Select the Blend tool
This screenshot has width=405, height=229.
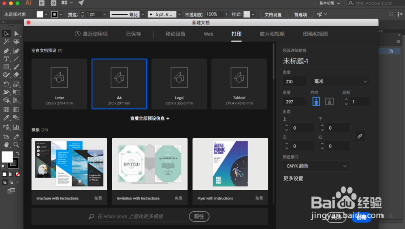(x=16, y=118)
